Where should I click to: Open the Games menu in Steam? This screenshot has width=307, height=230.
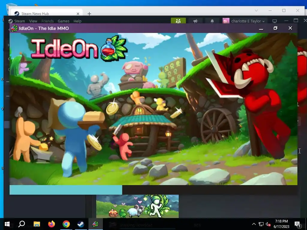click(x=64, y=21)
